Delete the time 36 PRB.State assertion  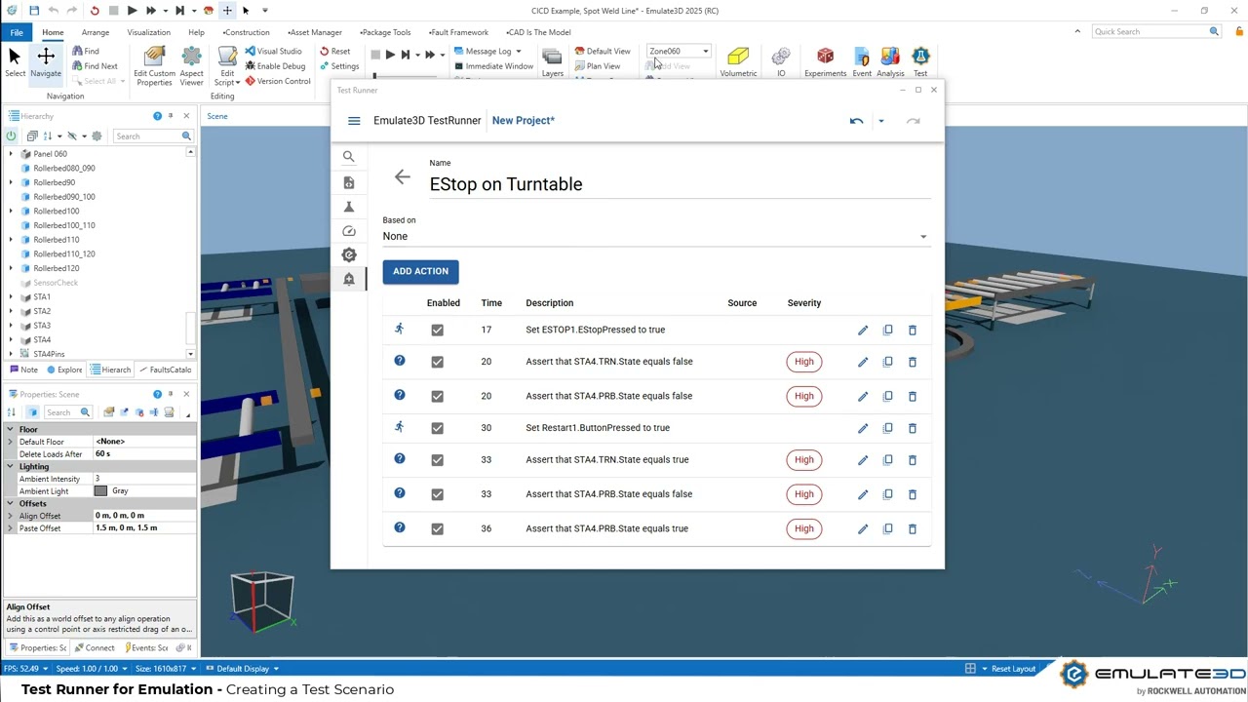913,529
